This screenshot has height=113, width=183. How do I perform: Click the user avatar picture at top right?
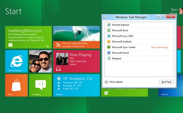181,11
